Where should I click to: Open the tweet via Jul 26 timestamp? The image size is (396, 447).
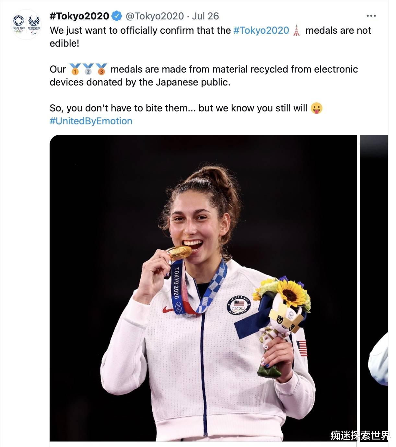(205, 16)
